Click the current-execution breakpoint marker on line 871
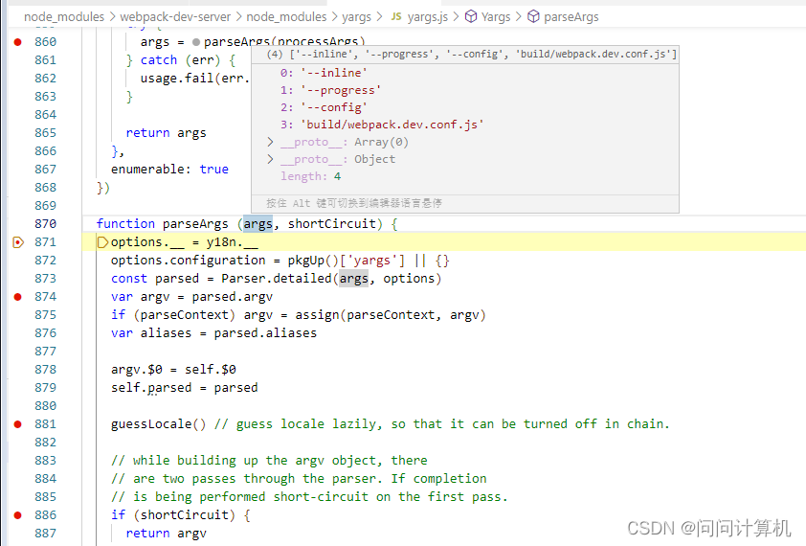806x546 pixels. [17, 241]
